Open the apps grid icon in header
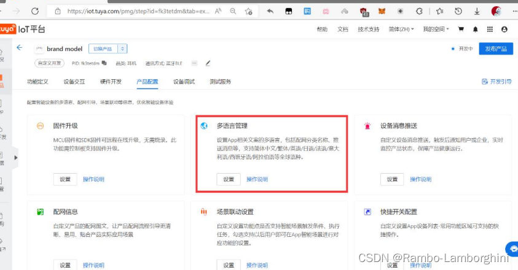 pos(490,29)
